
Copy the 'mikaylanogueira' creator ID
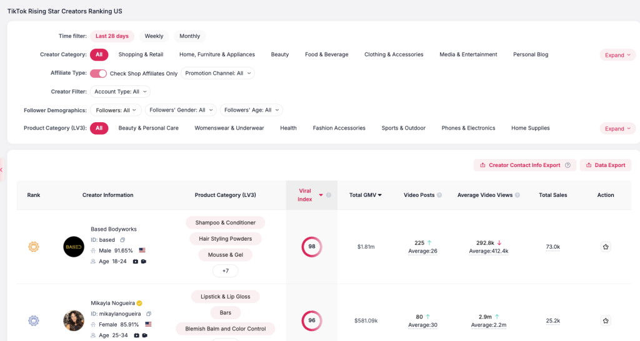click(x=149, y=314)
